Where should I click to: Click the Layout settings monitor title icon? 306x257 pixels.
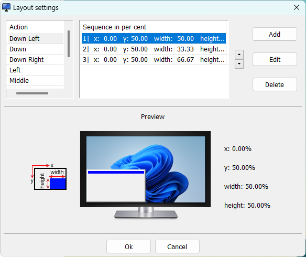point(6,7)
